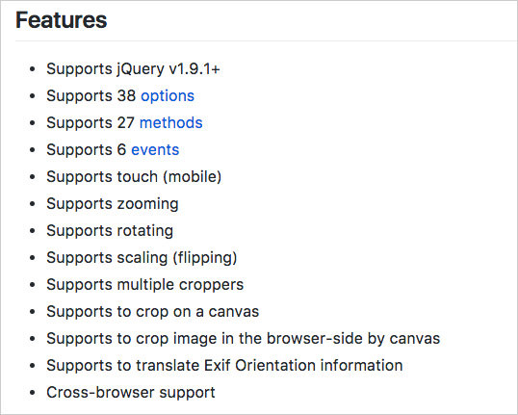Click the browser-side by canvas line
Viewport: 518px width, 415px height.
pyautogui.click(x=244, y=339)
